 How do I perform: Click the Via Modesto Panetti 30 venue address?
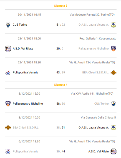coord(92,15)
